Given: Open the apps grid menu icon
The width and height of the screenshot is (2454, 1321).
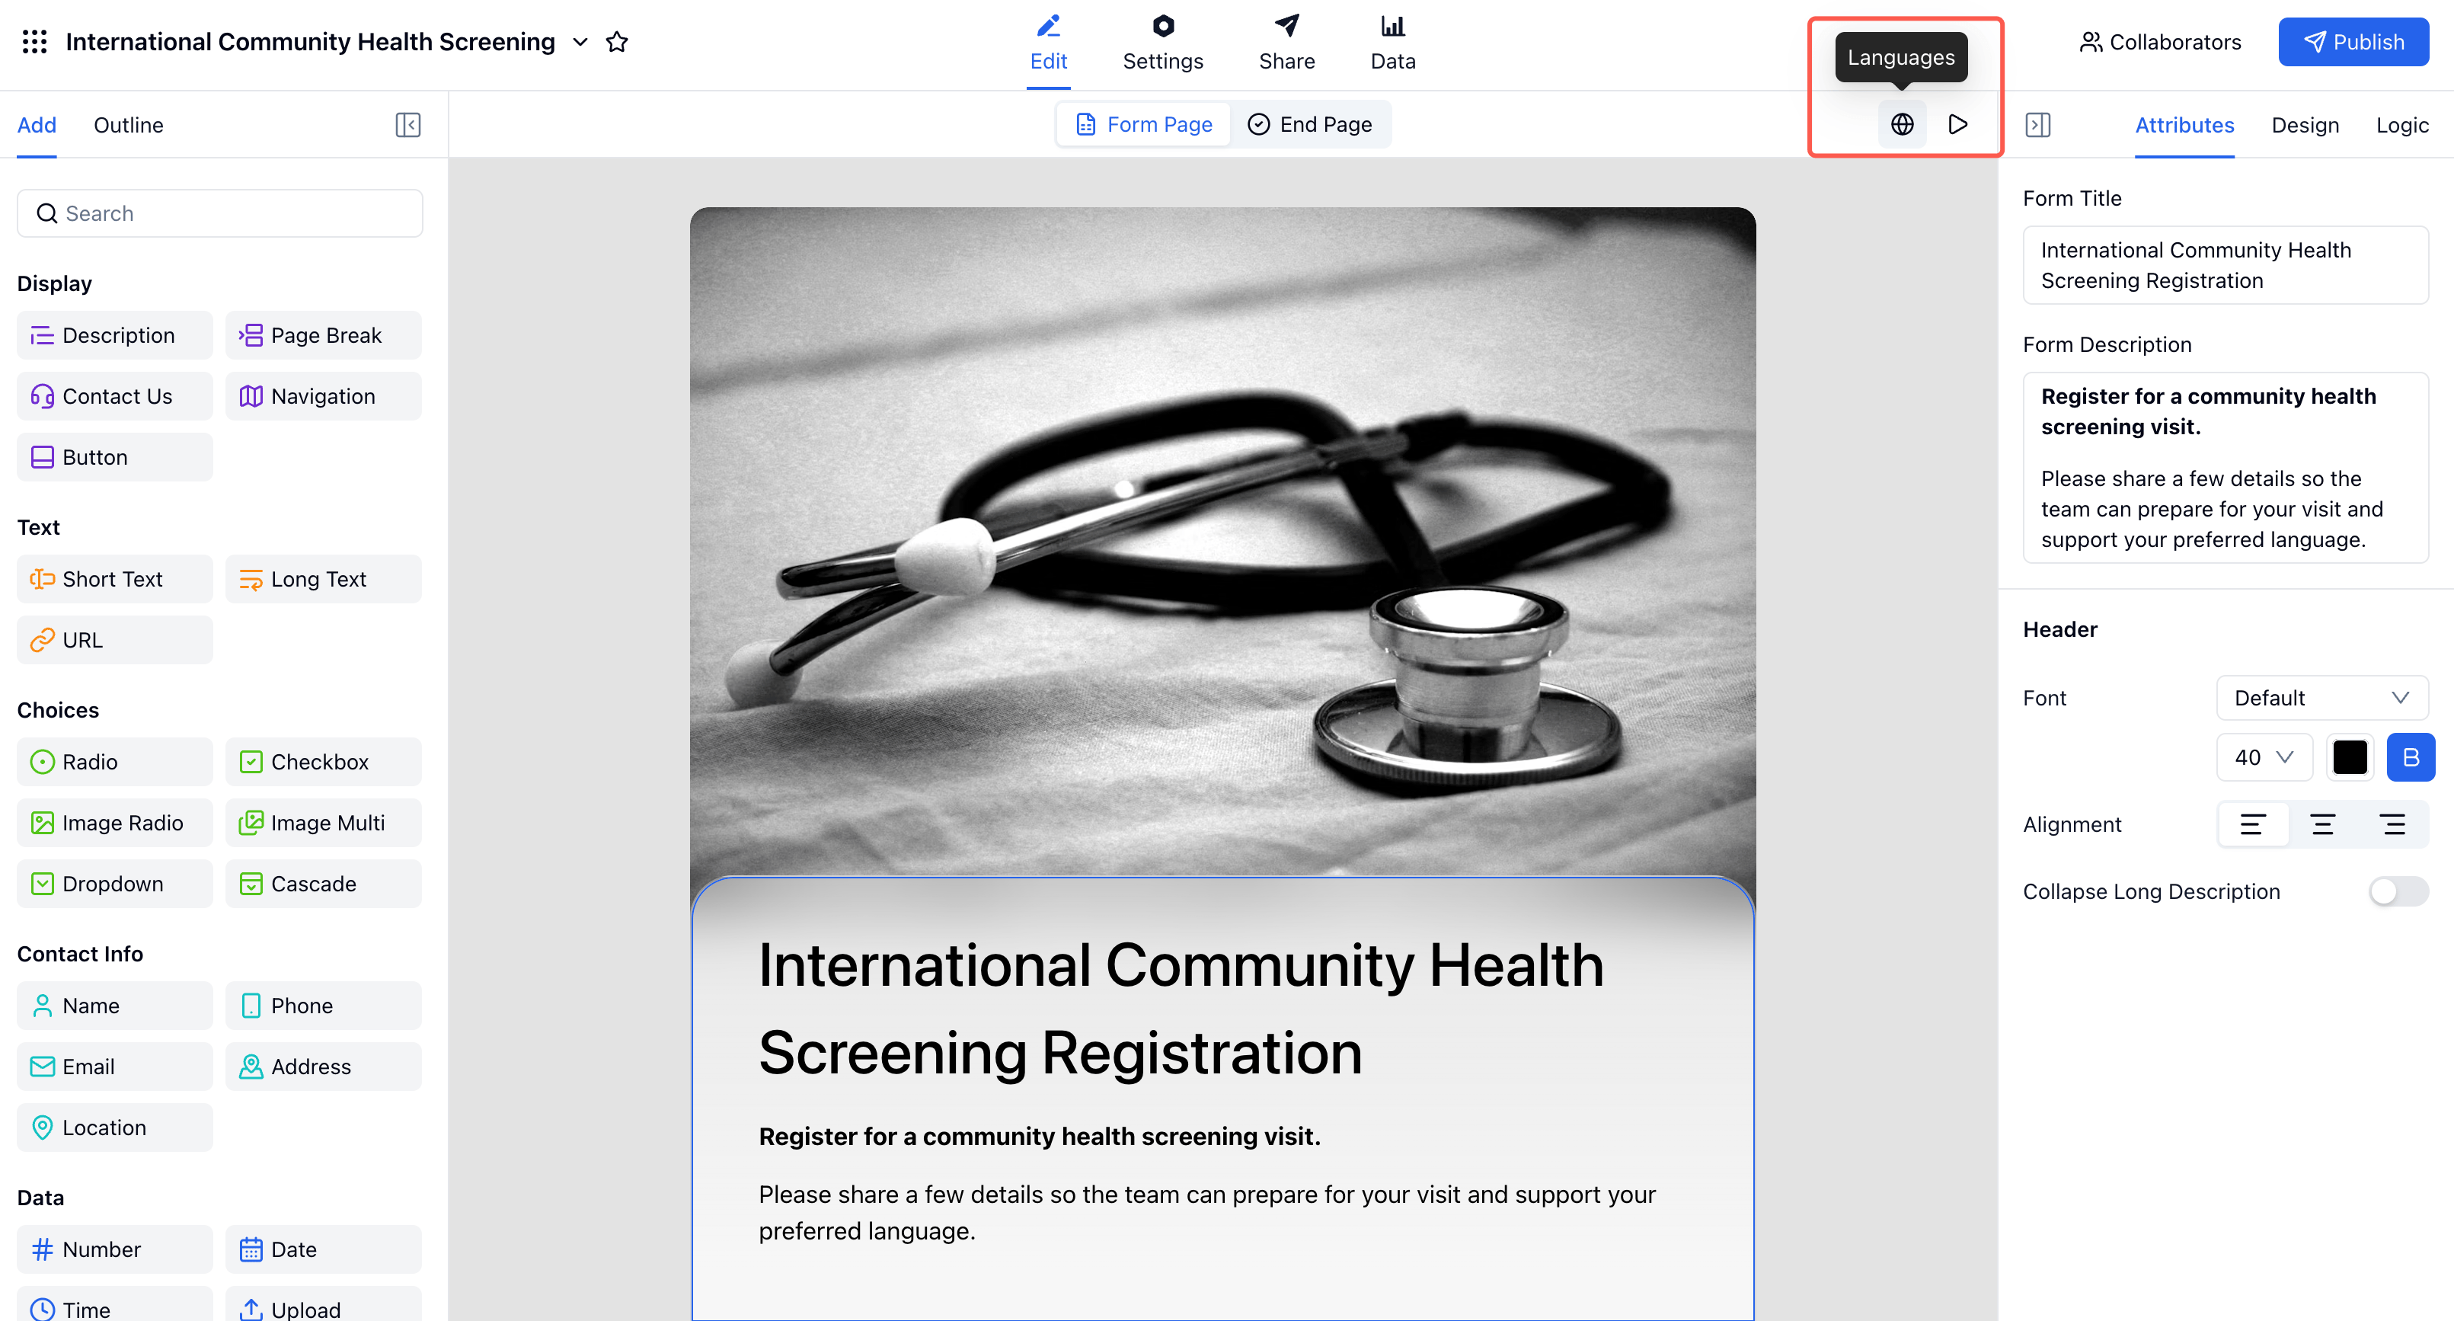Looking at the screenshot, I should click(x=34, y=42).
